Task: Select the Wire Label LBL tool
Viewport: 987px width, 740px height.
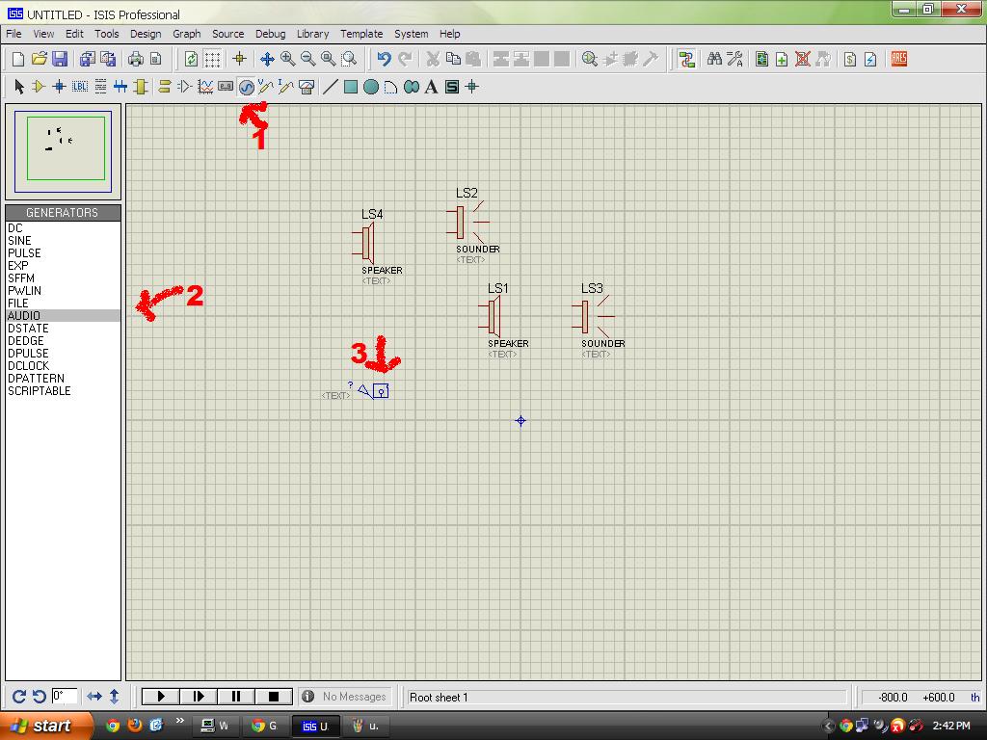Action: click(80, 87)
